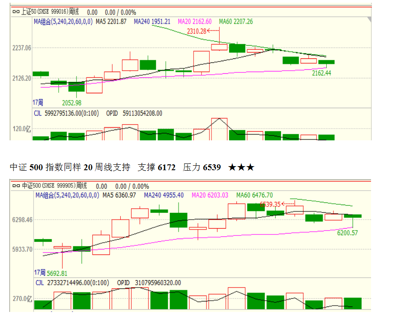Click MA240 1951.21 value
The width and height of the screenshot is (409, 316).
point(152,21)
